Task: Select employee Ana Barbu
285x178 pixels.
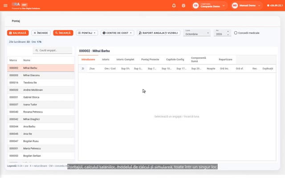Action: point(41,126)
